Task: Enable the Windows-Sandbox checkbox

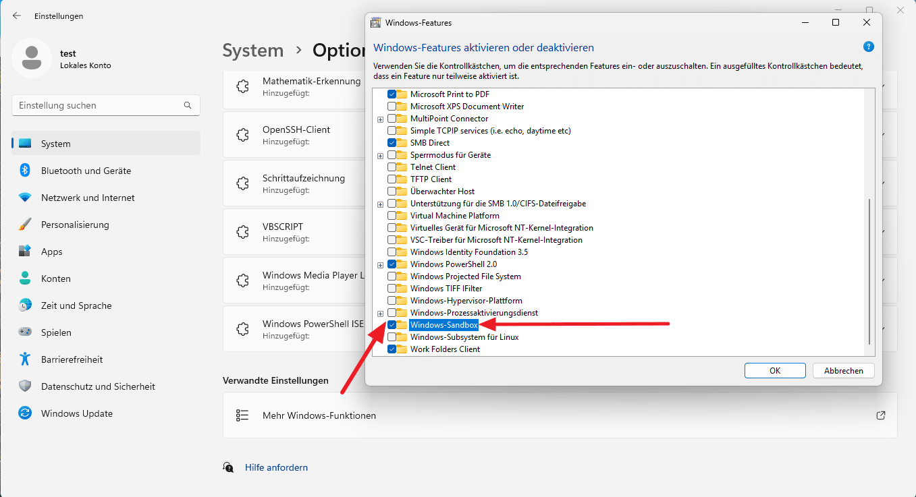Action: click(392, 324)
